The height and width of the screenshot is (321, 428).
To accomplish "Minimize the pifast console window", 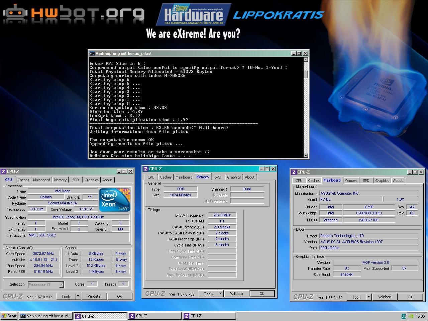I will click(x=294, y=53).
